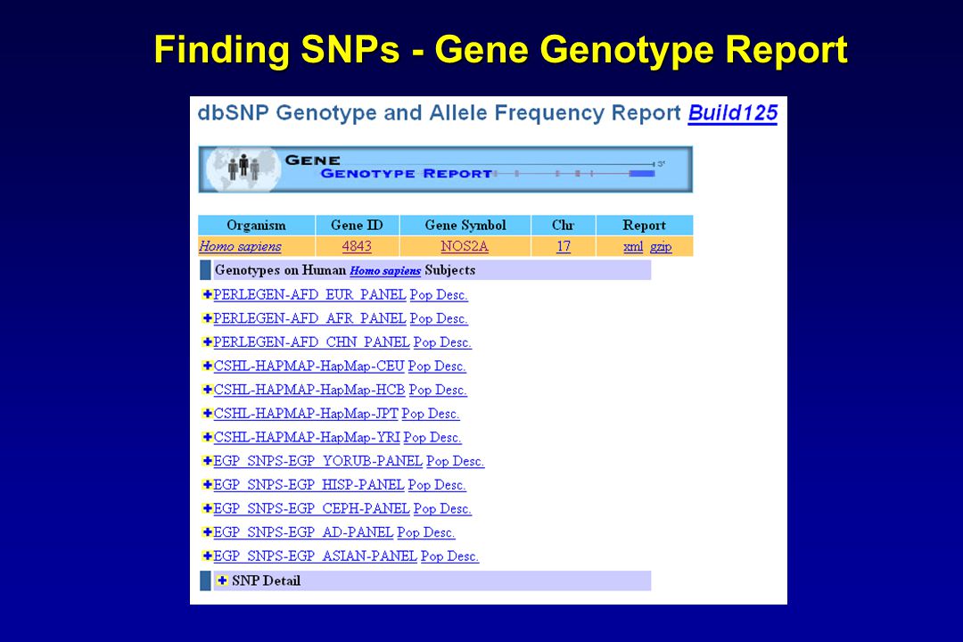Expand the PERLEGEN-AFD_CHN_PANEL plus icon
This screenshot has width=963, height=642.
click(207, 342)
